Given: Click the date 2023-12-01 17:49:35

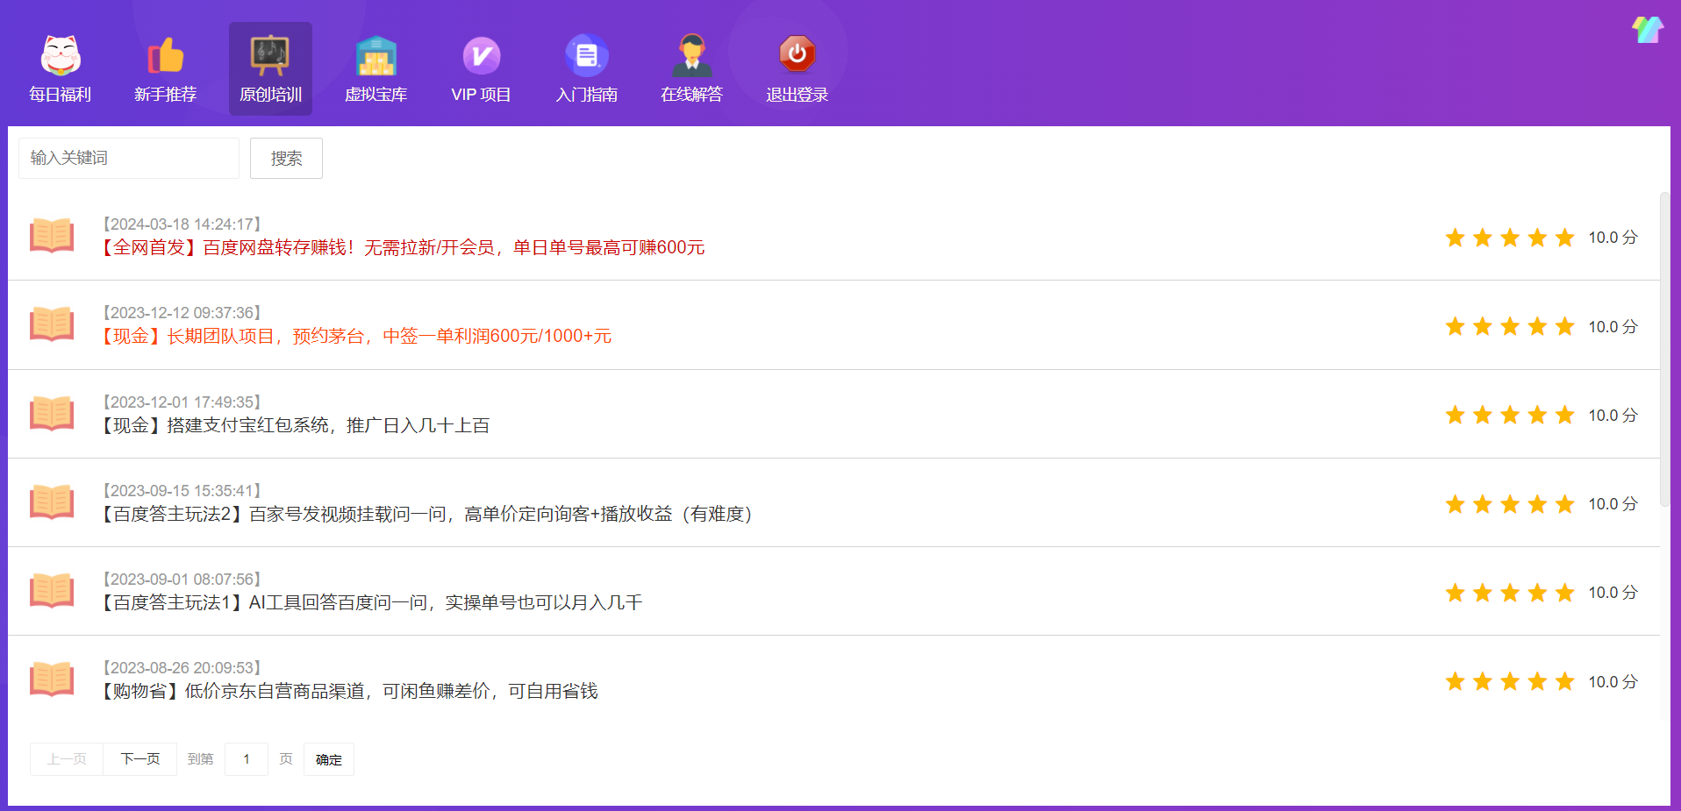Looking at the screenshot, I should 182,402.
